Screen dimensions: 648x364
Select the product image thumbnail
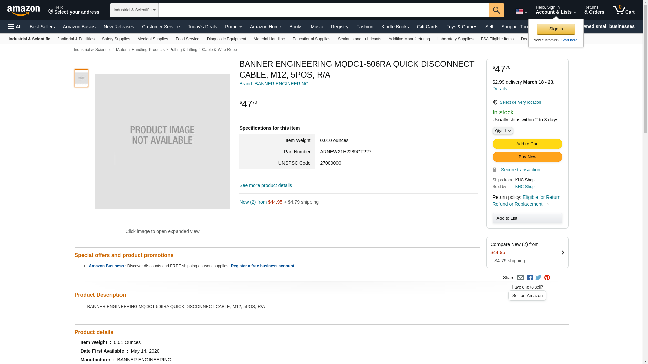coord(81,78)
